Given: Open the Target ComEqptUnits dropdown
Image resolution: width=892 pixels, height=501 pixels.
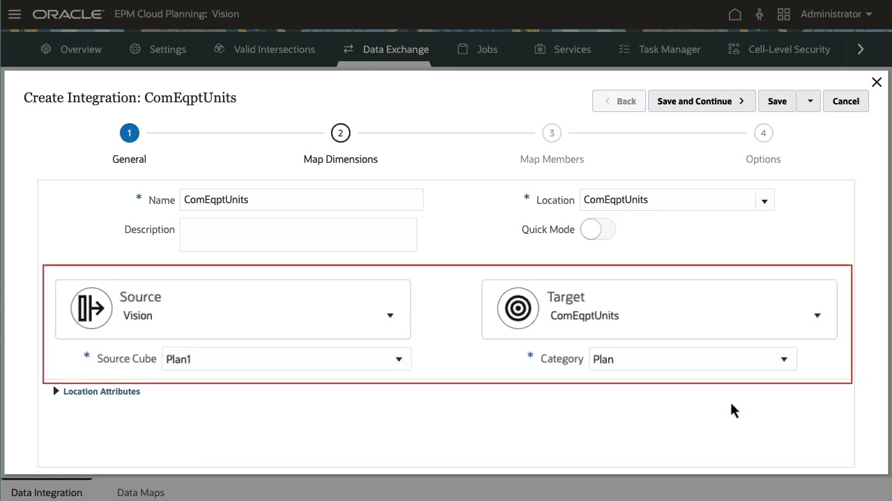Looking at the screenshot, I should click(x=817, y=316).
